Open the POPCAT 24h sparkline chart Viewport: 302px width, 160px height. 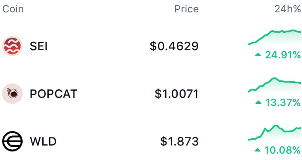coord(275,85)
